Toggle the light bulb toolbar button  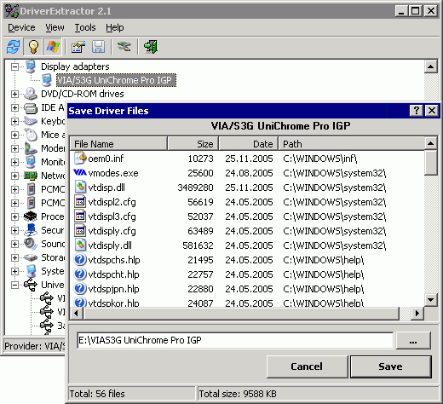[x=33, y=47]
